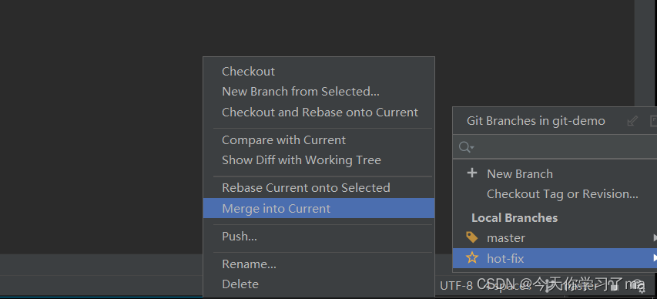Expand the hot-fix branch submenu arrow
This screenshot has width=657, height=299.
tap(655, 258)
